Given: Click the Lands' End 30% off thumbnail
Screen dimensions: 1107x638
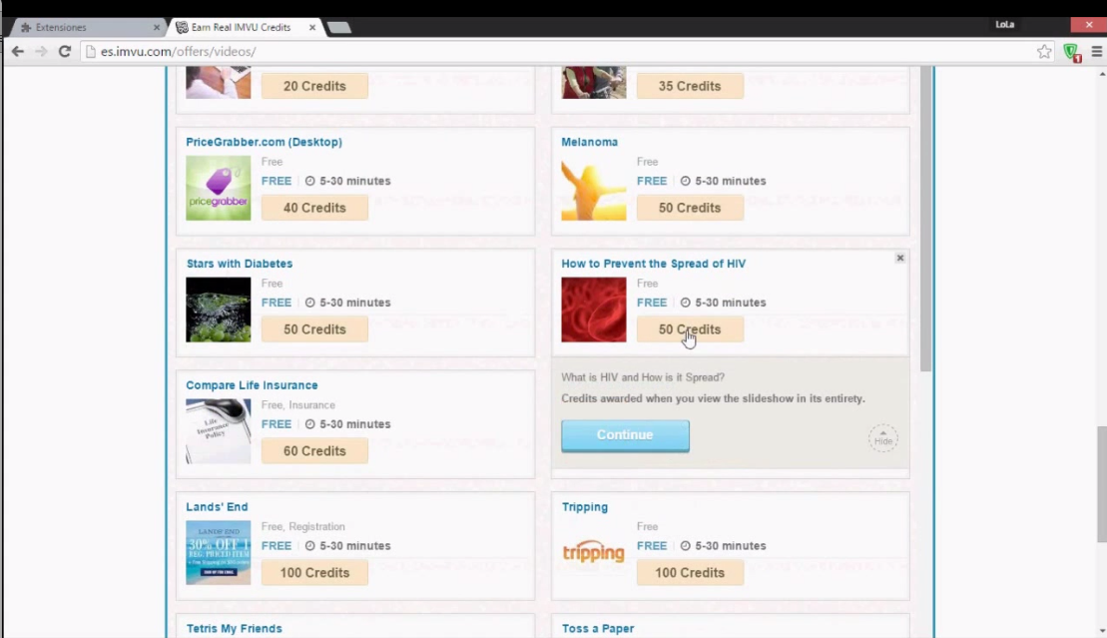Looking at the screenshot, I should [219, 552].
